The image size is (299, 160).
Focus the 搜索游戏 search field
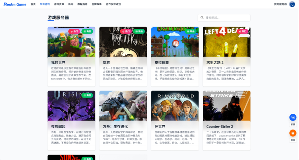tap(224, 18)
